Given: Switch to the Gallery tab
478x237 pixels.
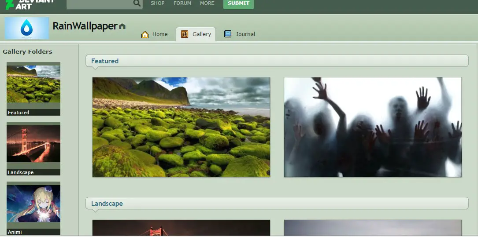Looking at the screenshot, I should pyautogui.click(x=196, y=34).
